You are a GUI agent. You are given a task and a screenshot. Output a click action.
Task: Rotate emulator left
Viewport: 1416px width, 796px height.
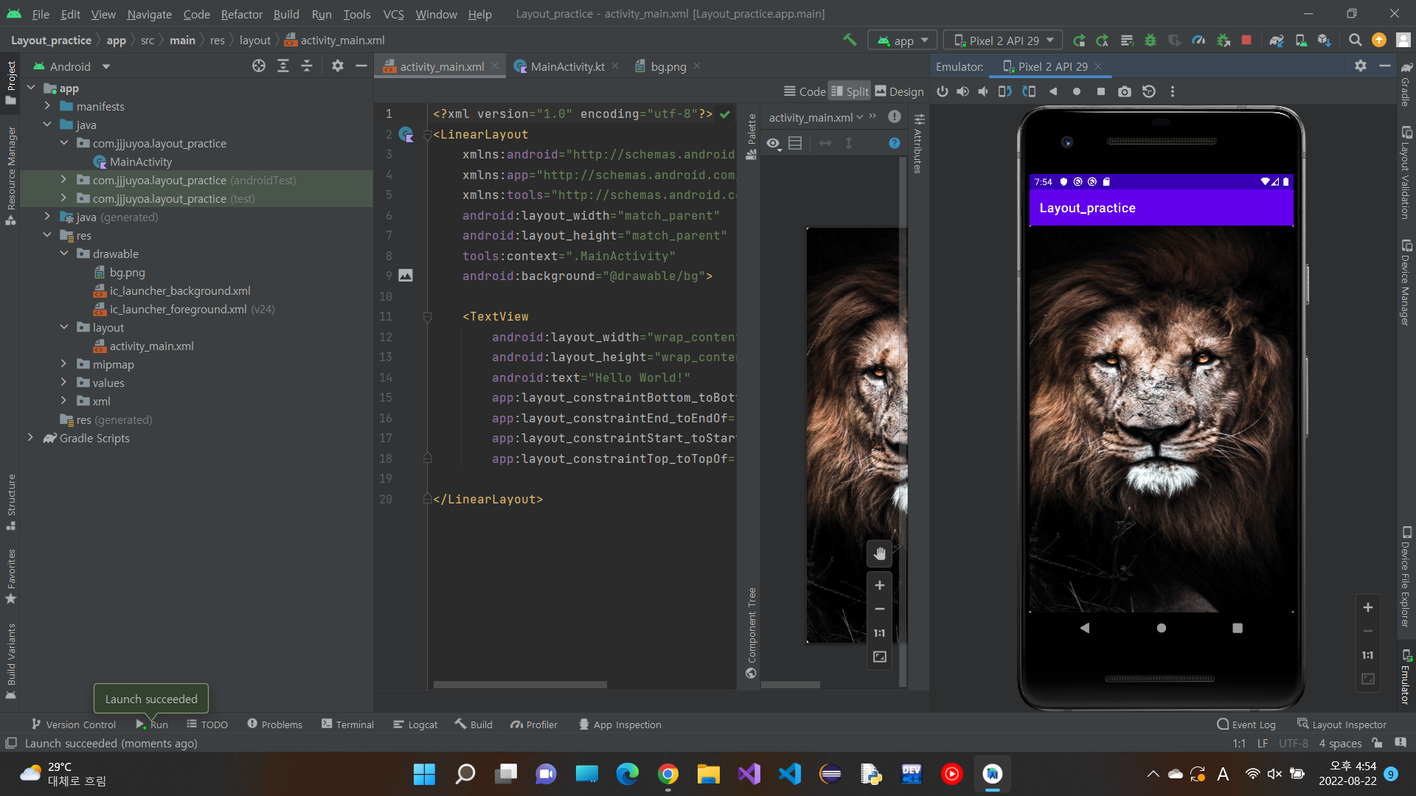(x=1004, y=91)
